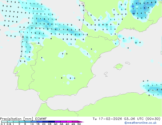Click the '7' precipitation value on the map

[x=136, y=4]
